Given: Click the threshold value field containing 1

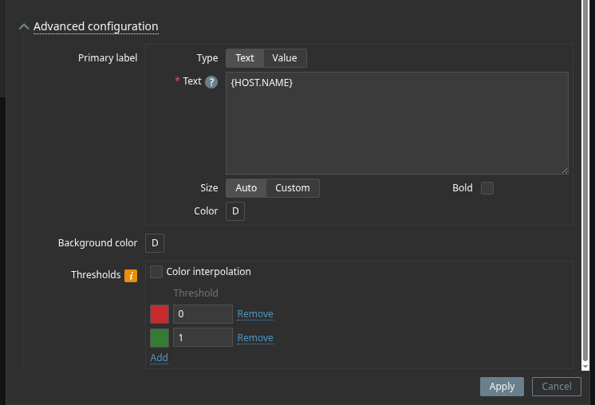Looking at the screenshot, I should [203, 338].
